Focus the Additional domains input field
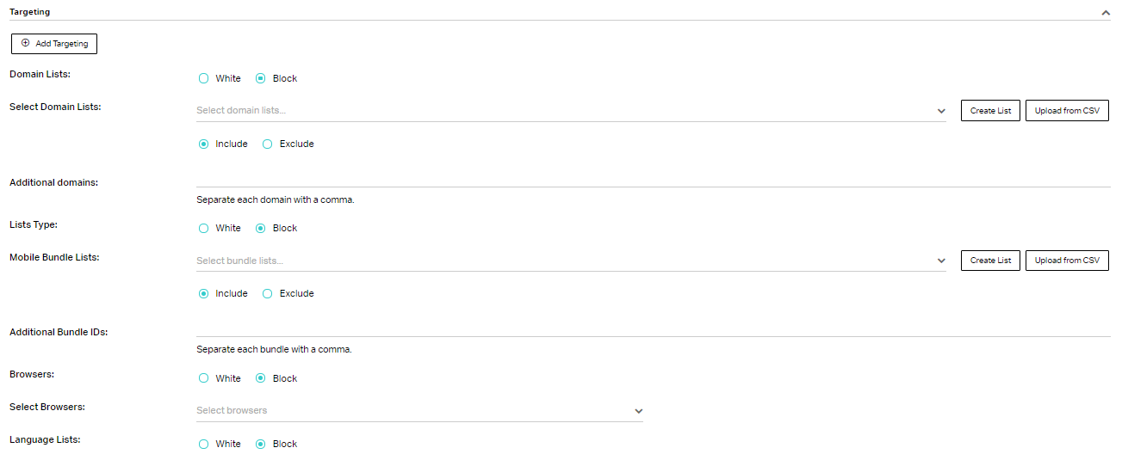Image resolution: width=1122 pixels, height=454 pixels. 654,178
